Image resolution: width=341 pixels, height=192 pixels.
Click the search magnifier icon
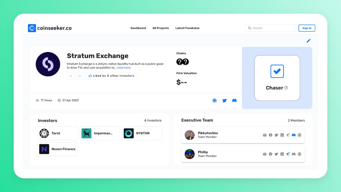[x=249, y=28]
